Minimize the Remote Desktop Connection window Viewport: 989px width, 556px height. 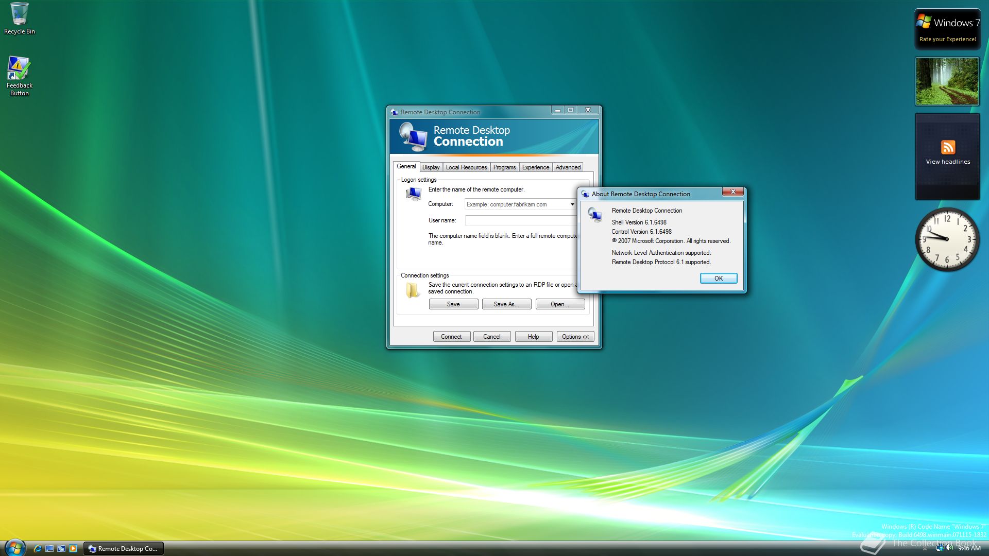557,110
